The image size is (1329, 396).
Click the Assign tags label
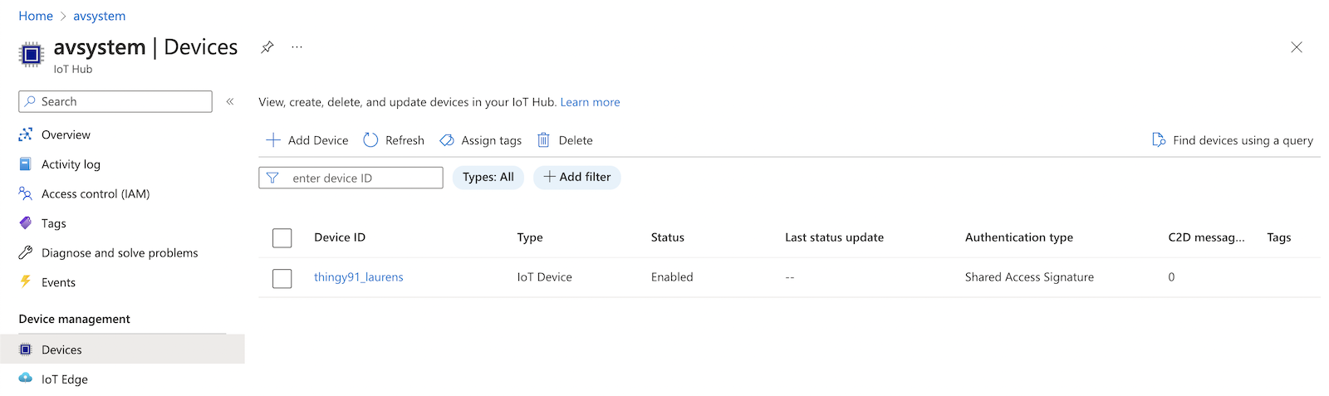pos(492,140)
